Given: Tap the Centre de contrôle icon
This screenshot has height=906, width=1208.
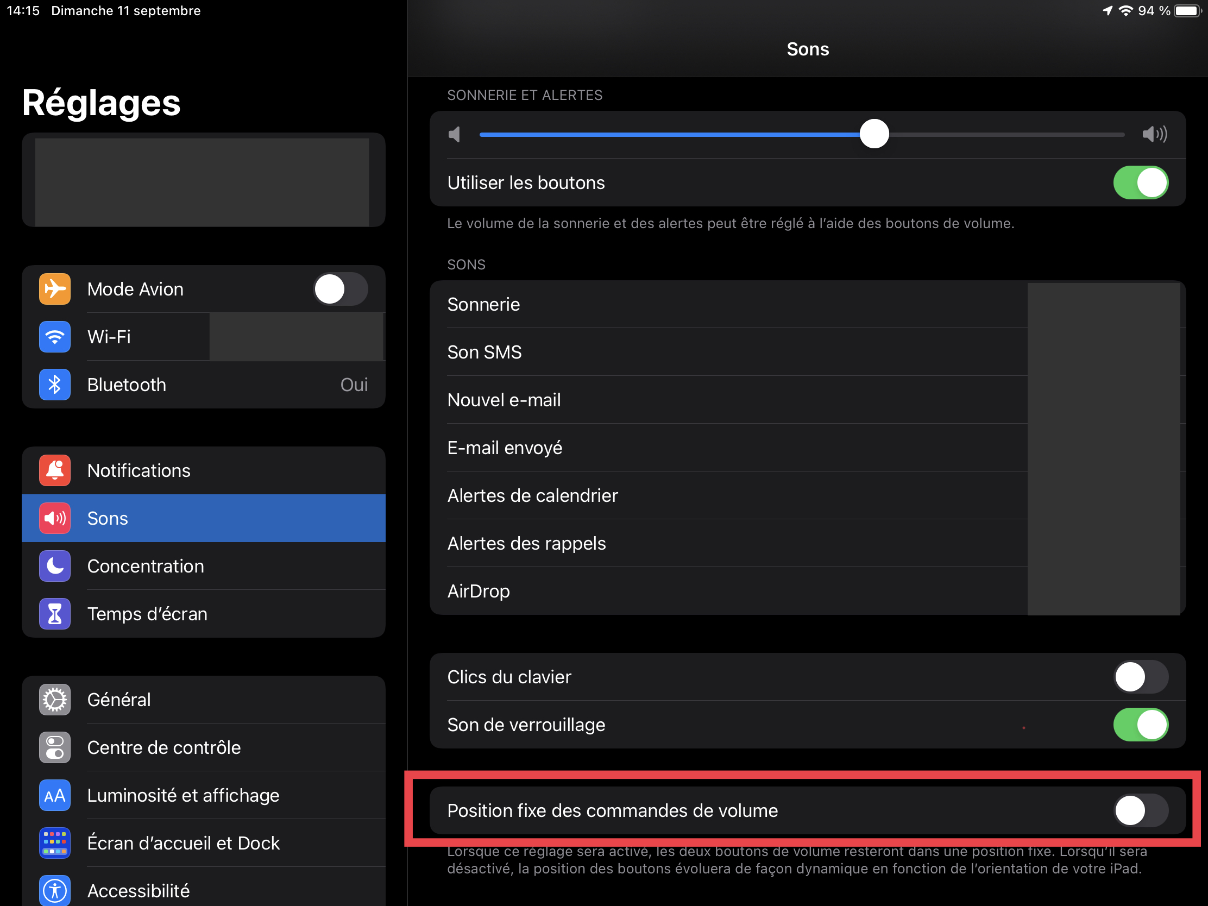Looking at the screenshot, I should (55, 747).
